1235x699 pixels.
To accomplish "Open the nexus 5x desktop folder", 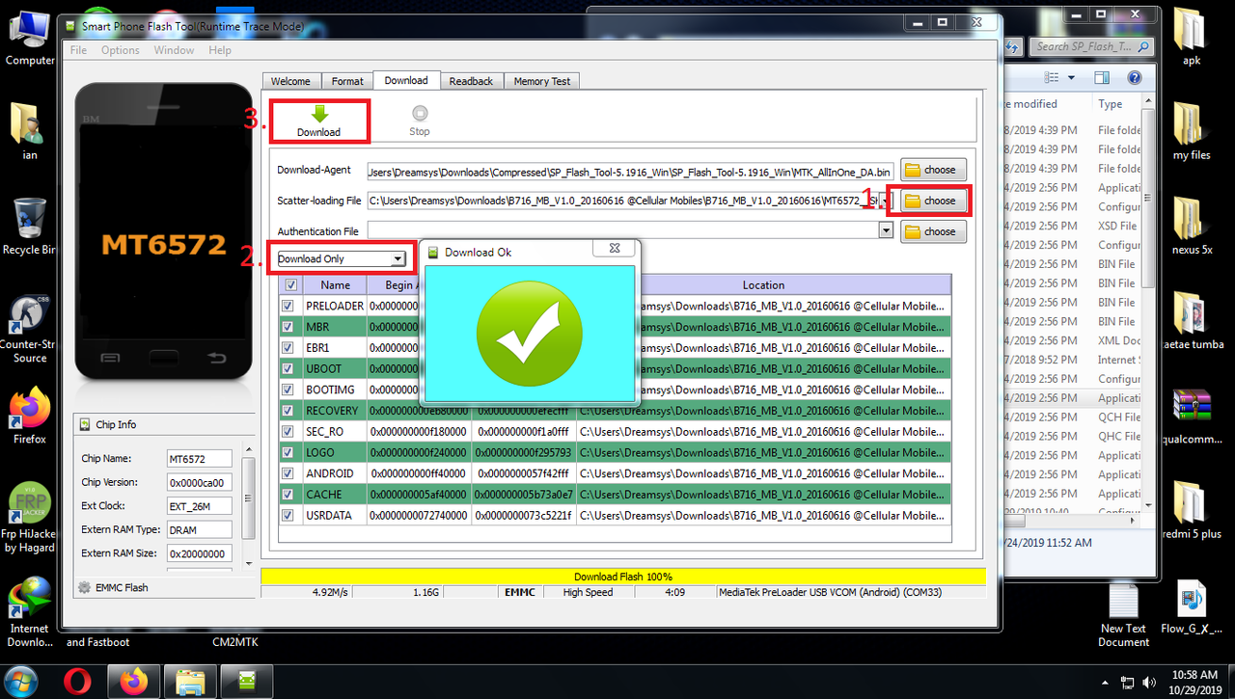I will coord(1192,225).
